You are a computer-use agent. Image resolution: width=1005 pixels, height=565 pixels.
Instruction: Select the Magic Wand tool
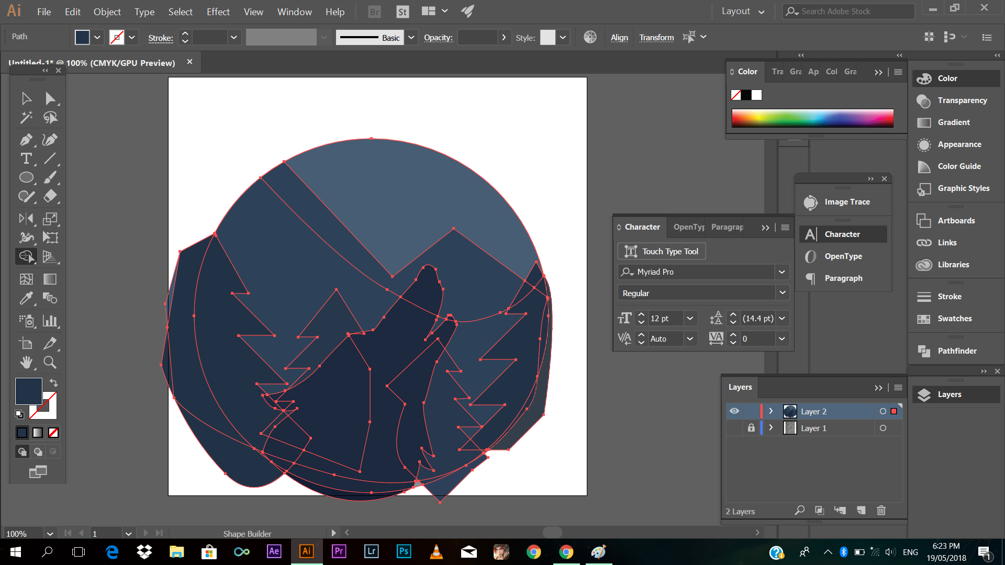point(26,118)
